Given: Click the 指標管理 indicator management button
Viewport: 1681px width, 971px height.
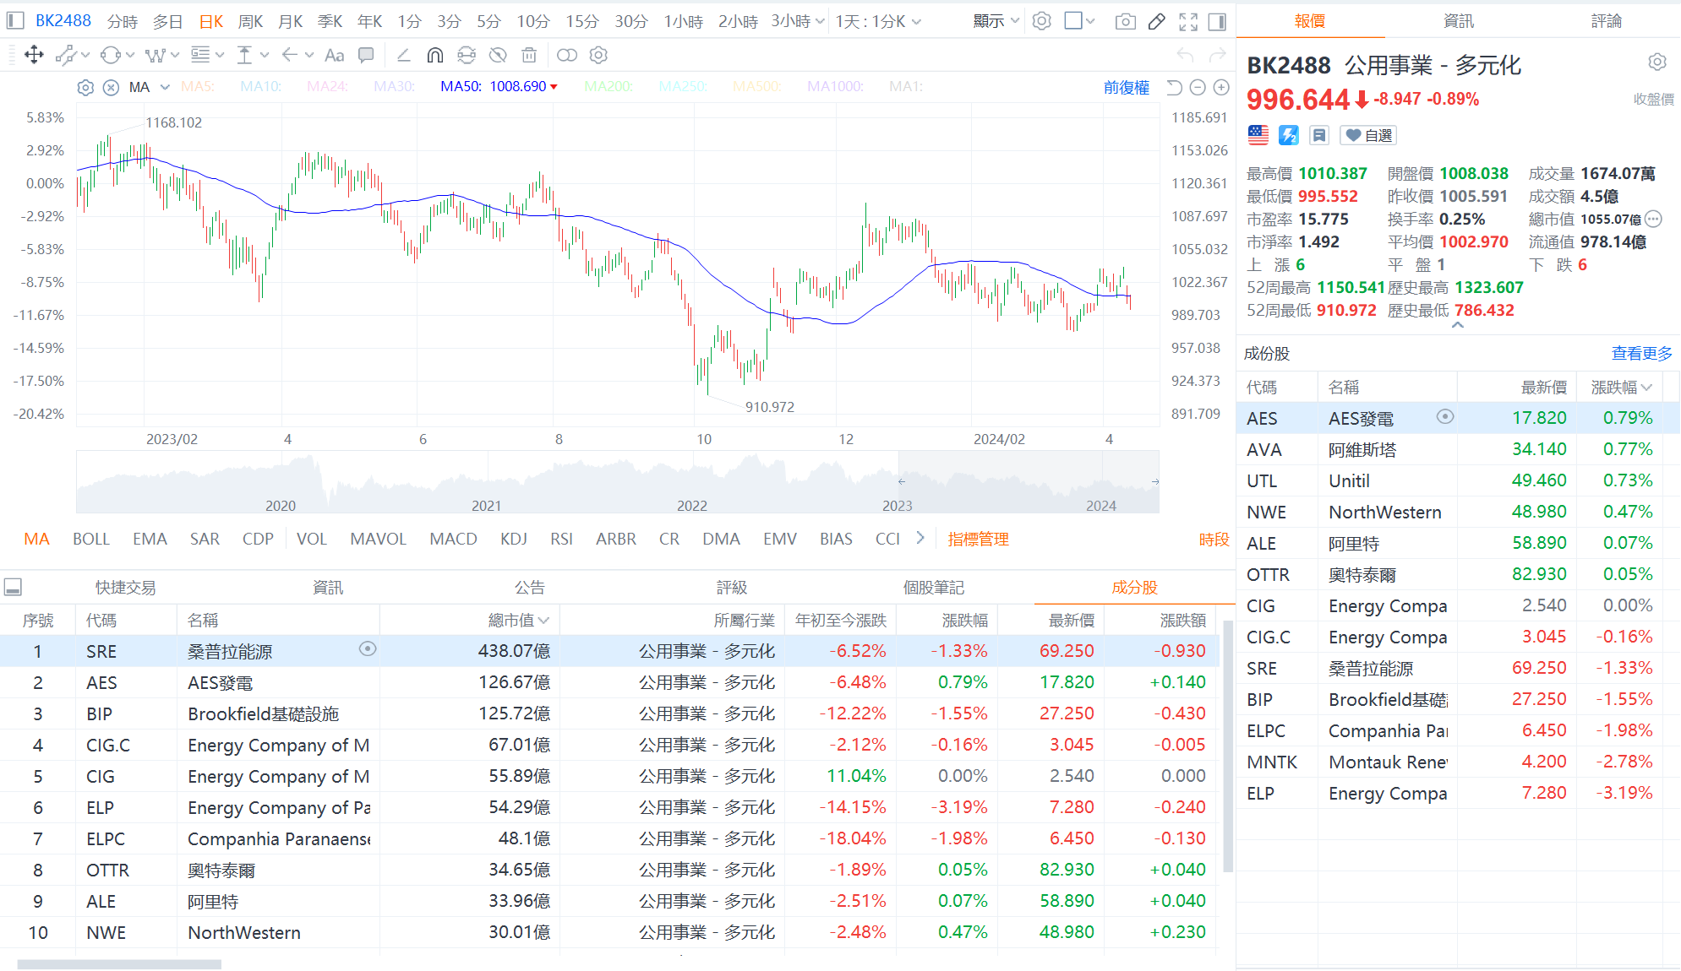Looking at the screenshot, I should (x=978, y=539).
